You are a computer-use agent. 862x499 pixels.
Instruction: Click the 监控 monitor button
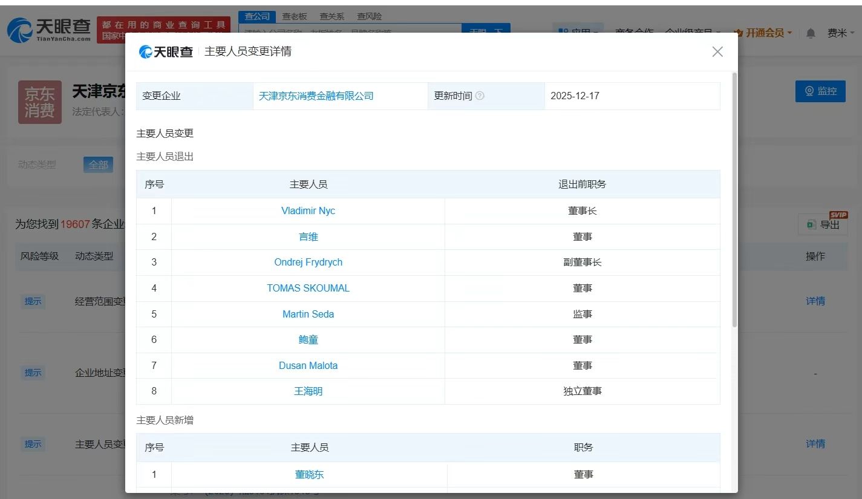tap(820, 91)
